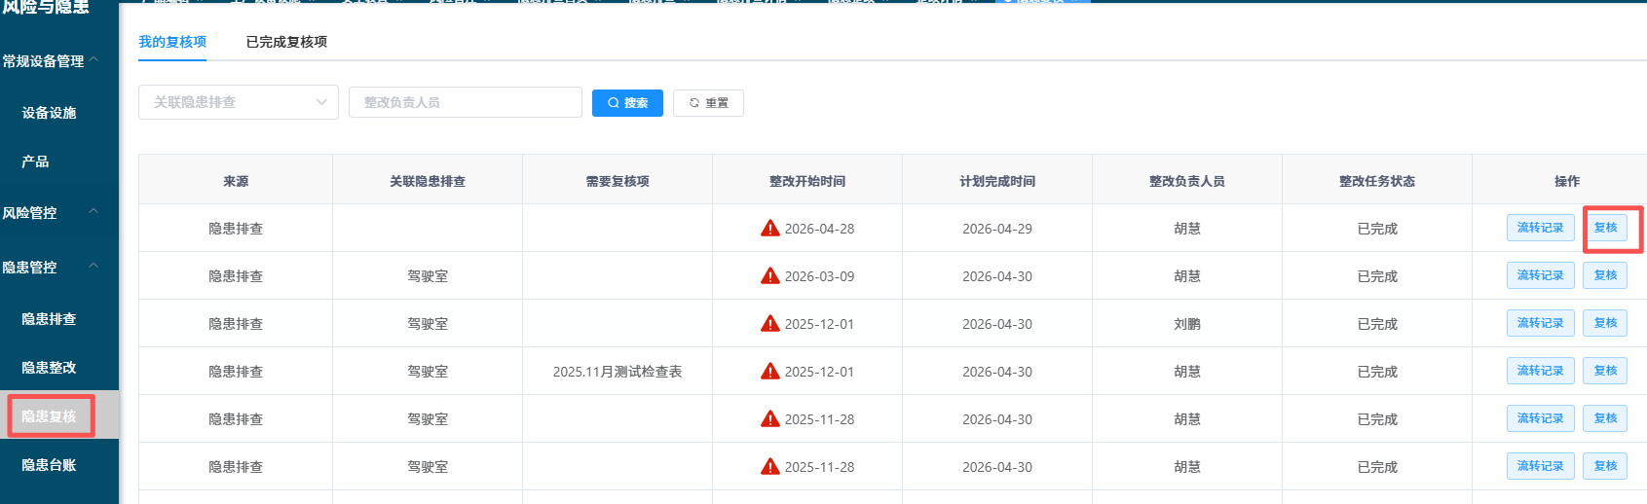Go to 隐患排查 in the sidebar
The width and height of the screenshot is (1647, 504).
pos(49,319)
